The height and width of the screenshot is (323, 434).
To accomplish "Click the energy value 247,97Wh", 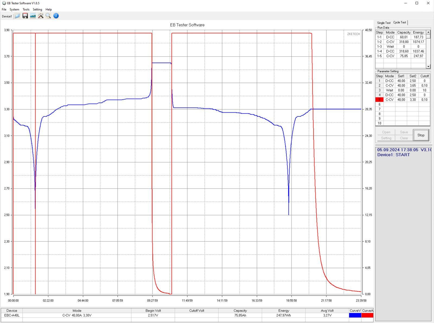I will point(283,315).
